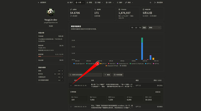Click the 模型 column header
201x111 pixels.
137,80
